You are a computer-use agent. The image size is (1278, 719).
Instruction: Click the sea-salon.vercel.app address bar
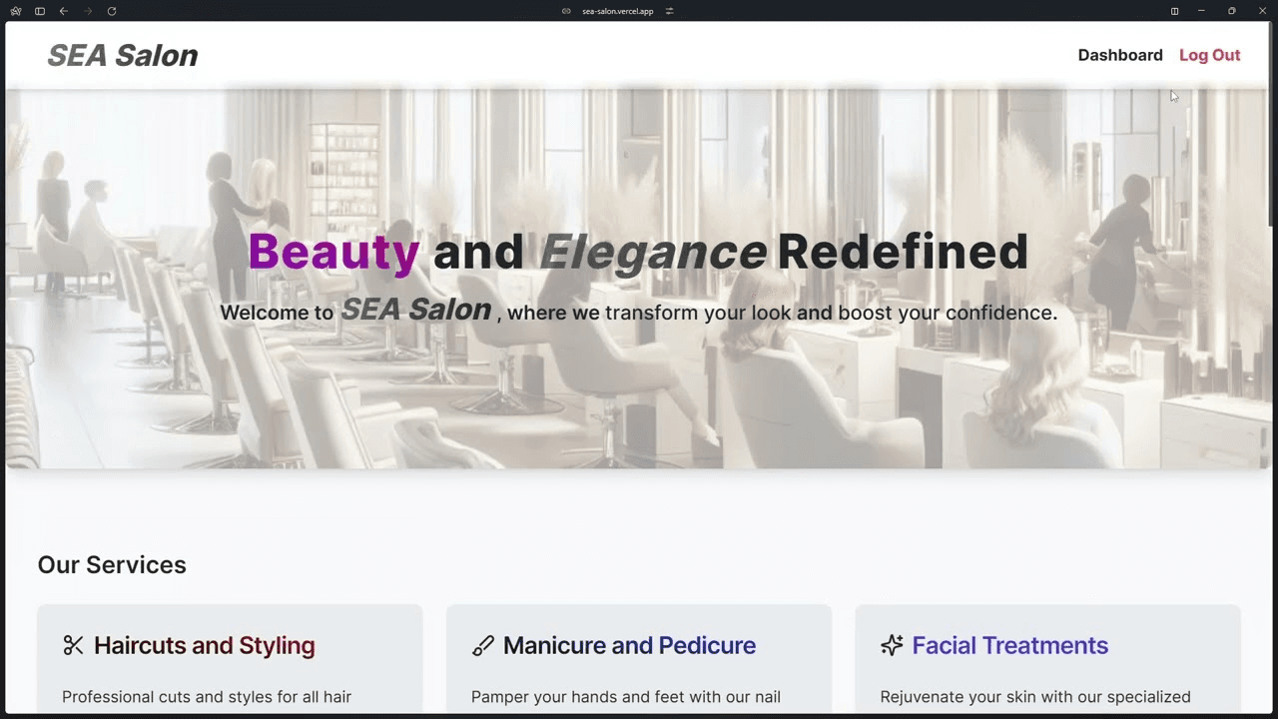pyautogui.click(x=617, y=11)
